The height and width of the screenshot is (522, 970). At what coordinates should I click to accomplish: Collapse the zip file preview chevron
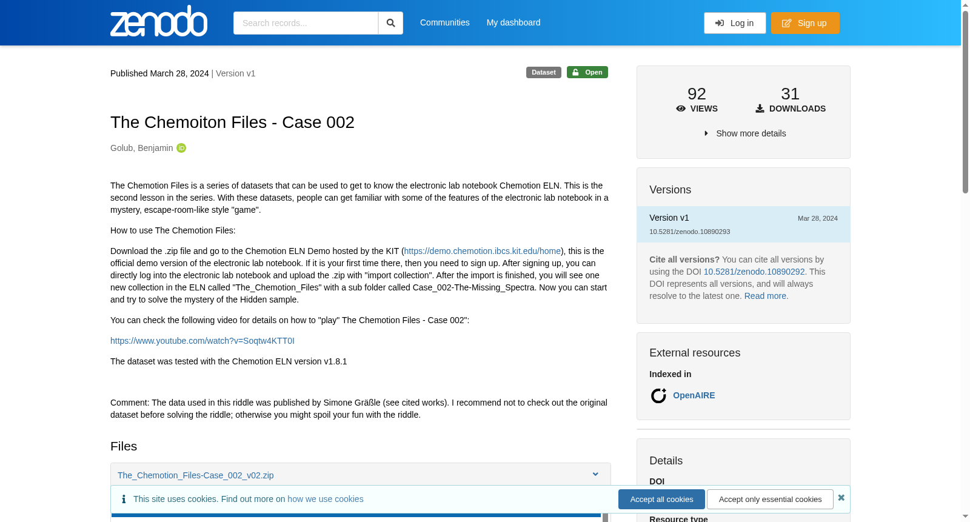coord(595,474)
